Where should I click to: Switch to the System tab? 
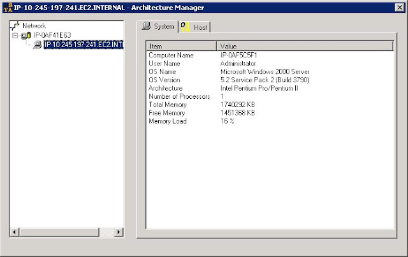tap(157, 26)
